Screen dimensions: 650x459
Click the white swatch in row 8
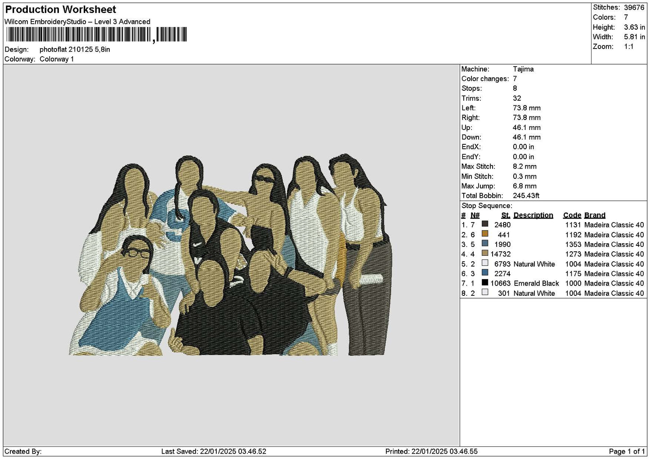tap(485, 292)
